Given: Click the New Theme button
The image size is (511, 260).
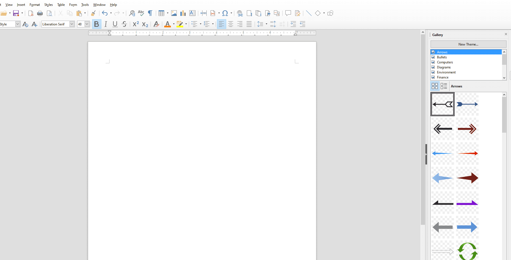Looking at the screenshot, I should (x=468, y=44).
